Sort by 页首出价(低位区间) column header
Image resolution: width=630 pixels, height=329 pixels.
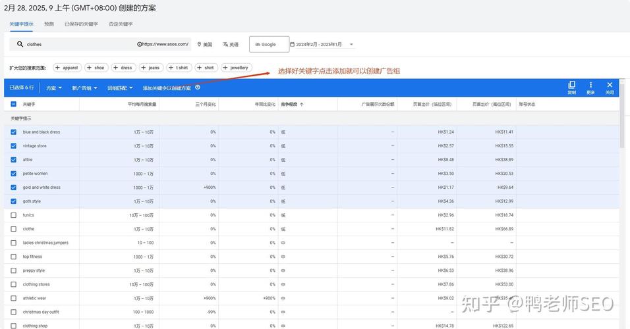point(432,105)
